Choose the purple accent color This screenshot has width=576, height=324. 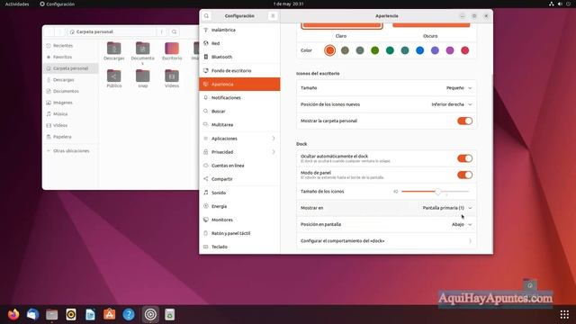435,50
